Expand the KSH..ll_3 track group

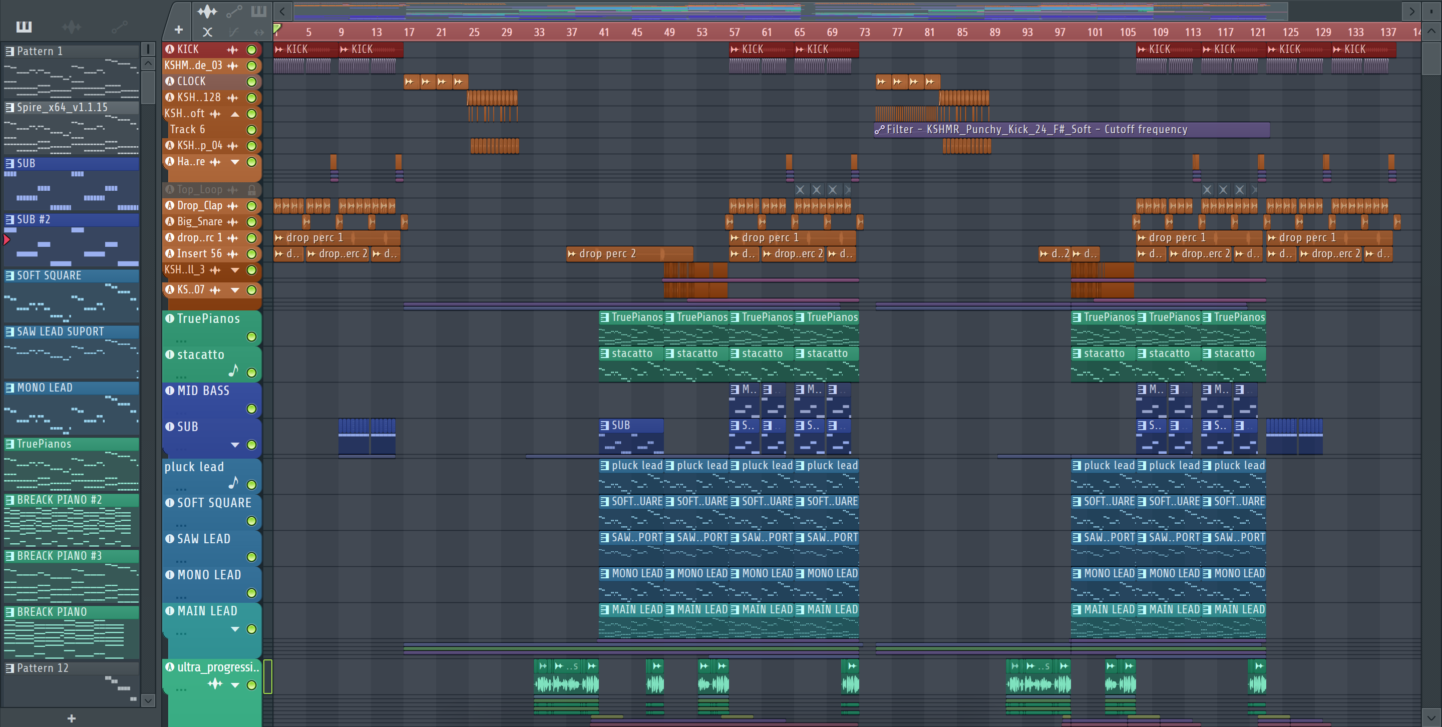(x=235, y=270)
